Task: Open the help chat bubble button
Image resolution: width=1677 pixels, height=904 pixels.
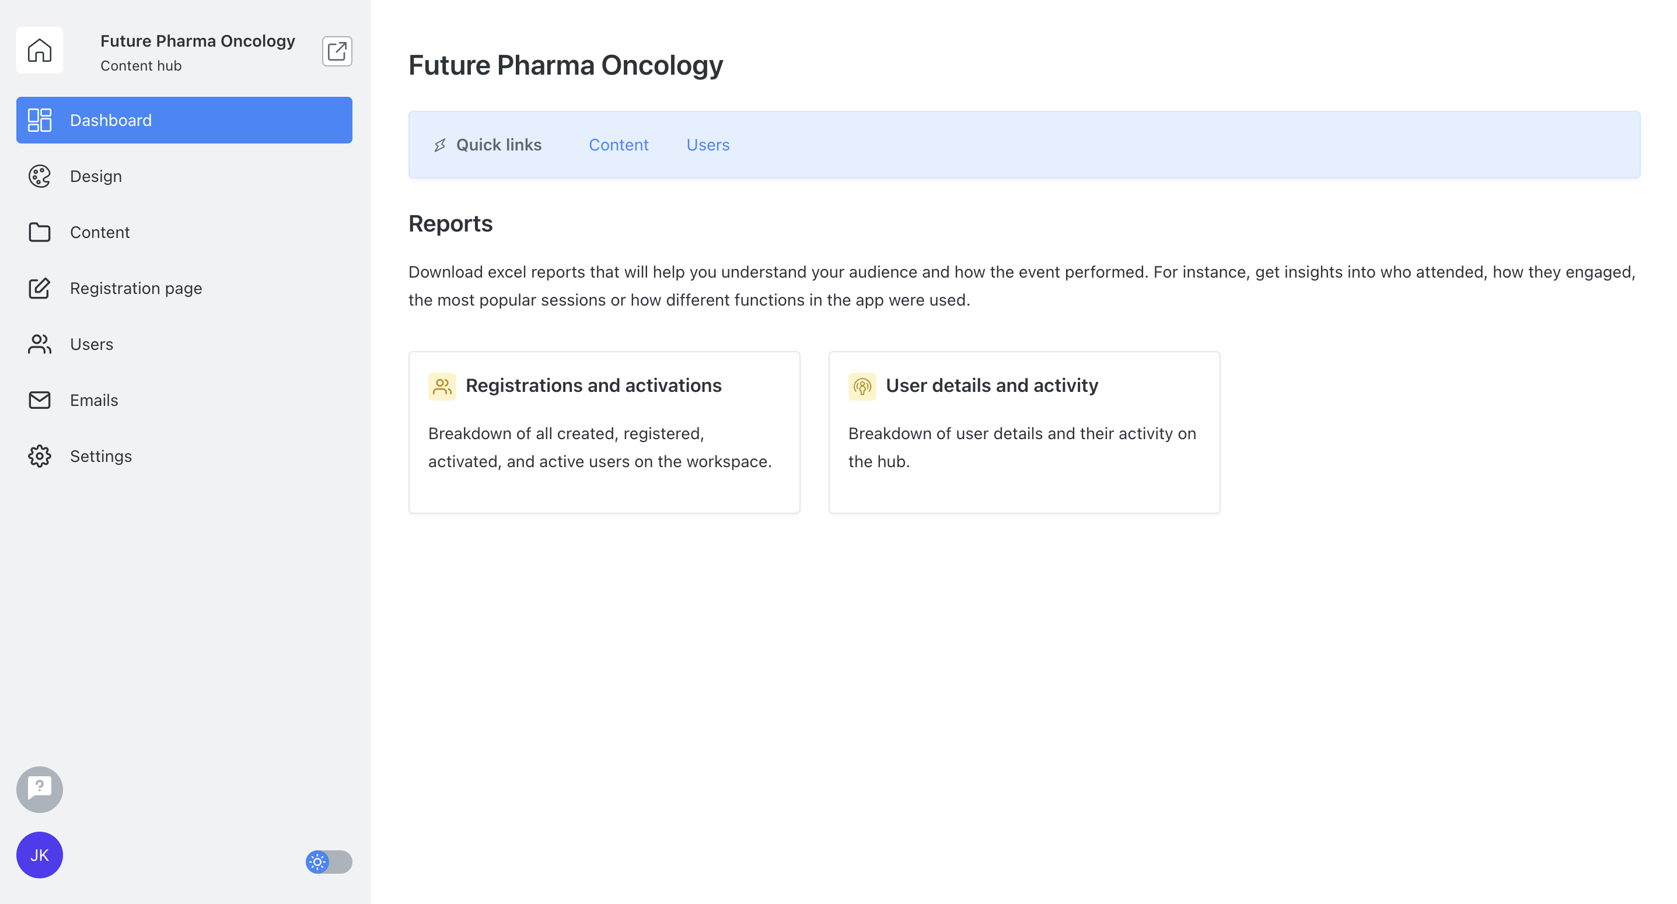Action: (39, 790)
